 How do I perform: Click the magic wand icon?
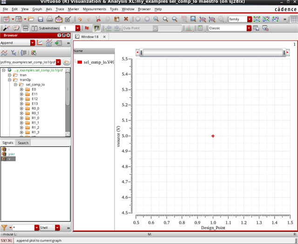(6, 28)
